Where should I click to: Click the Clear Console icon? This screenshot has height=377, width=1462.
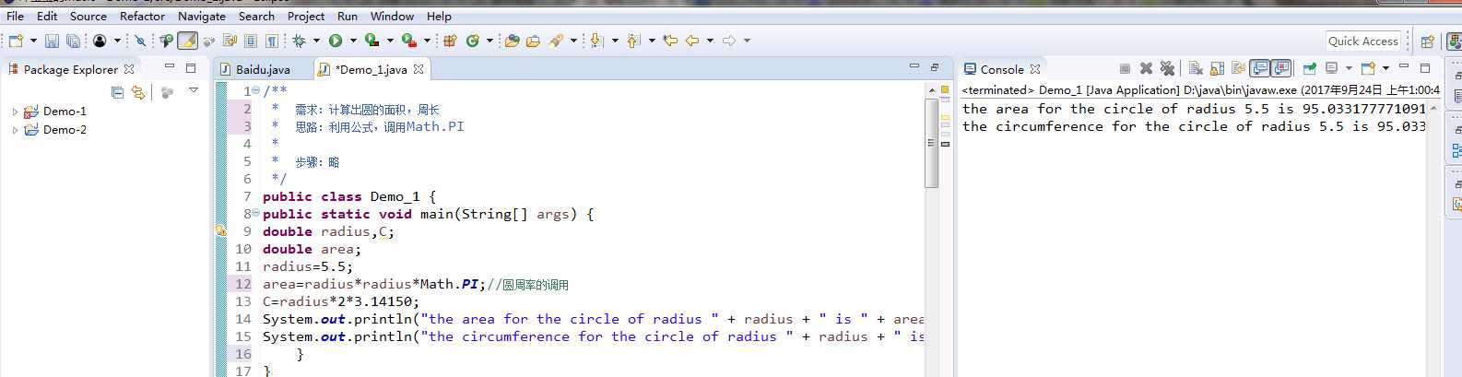pos(1196,68)
